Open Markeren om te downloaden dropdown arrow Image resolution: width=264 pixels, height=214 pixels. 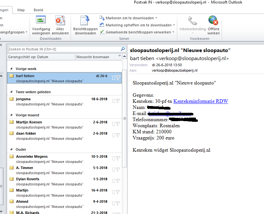click(x=156, y=18)
